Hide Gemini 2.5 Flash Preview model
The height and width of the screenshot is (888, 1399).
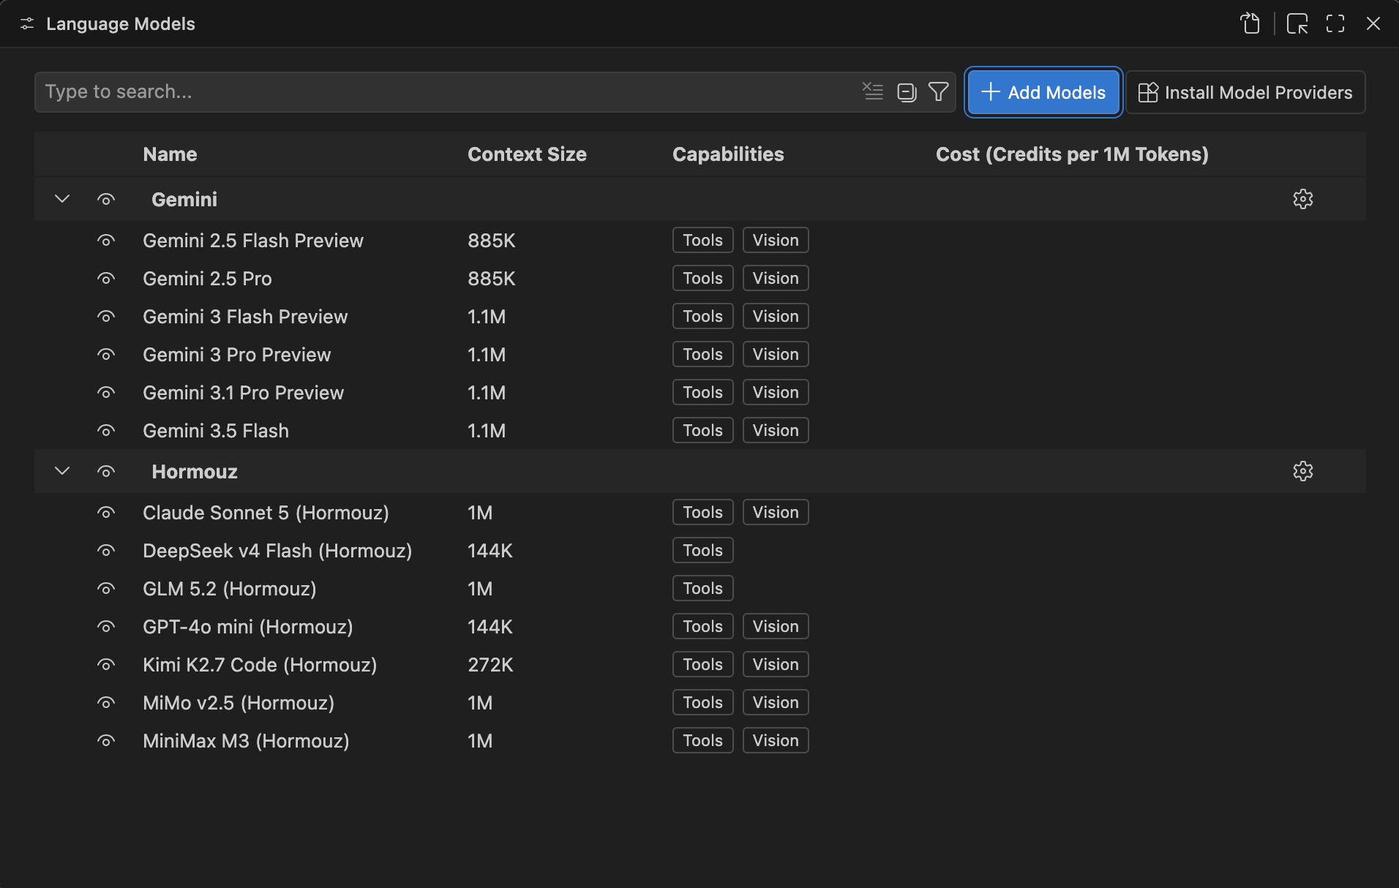[106, 240]
